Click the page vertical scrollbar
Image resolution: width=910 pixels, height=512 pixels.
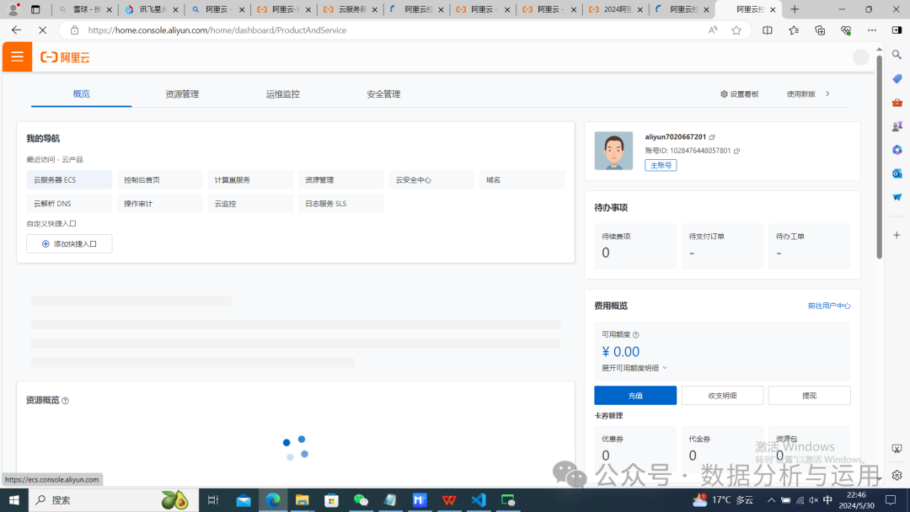pos(879,157)
